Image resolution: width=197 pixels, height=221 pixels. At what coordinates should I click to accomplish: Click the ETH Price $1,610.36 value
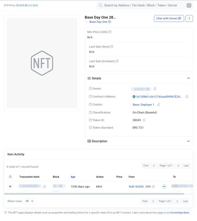pos(22,5)
